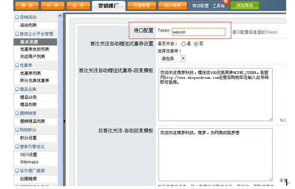Select 基本设置 in the sidebar
The image size is (295, 189).
(x=35, y=42)
